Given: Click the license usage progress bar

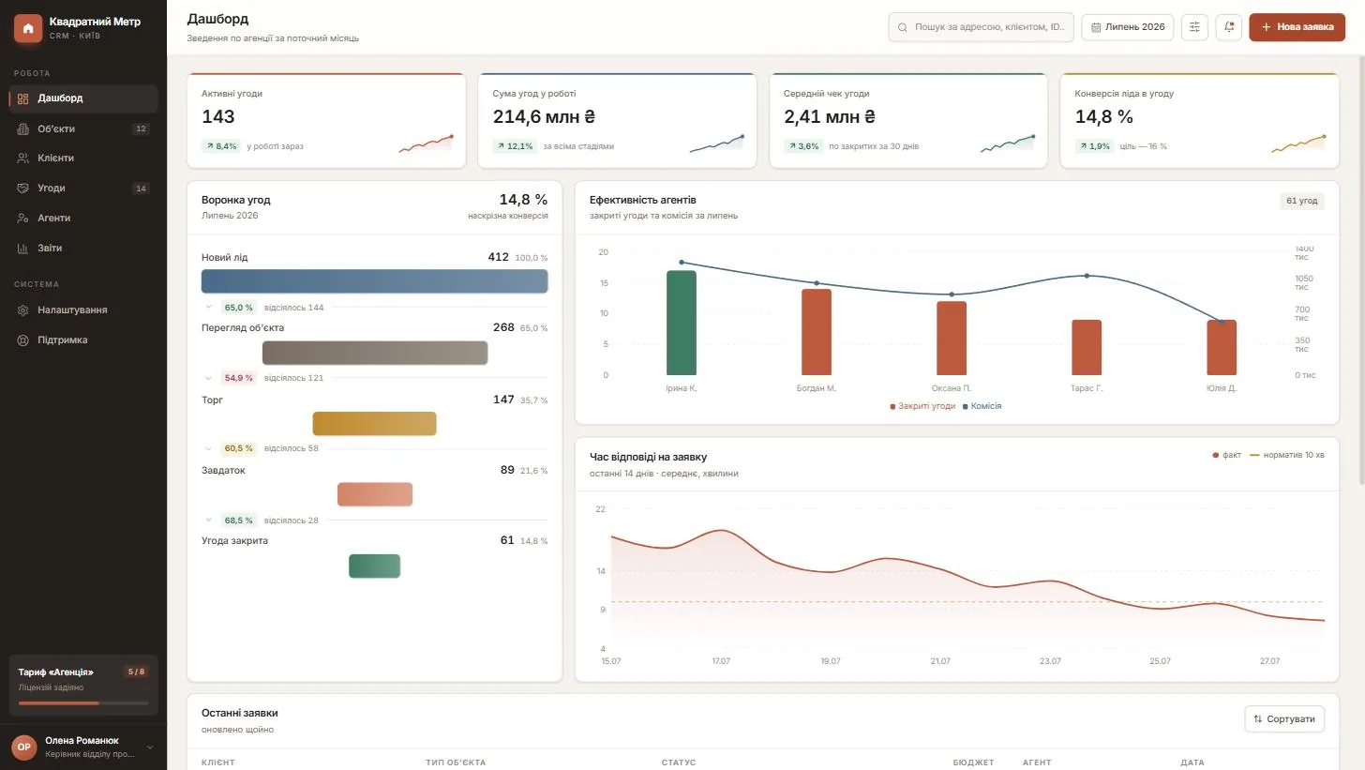Looking at the screenshot, I should click(x=83, y=703).
